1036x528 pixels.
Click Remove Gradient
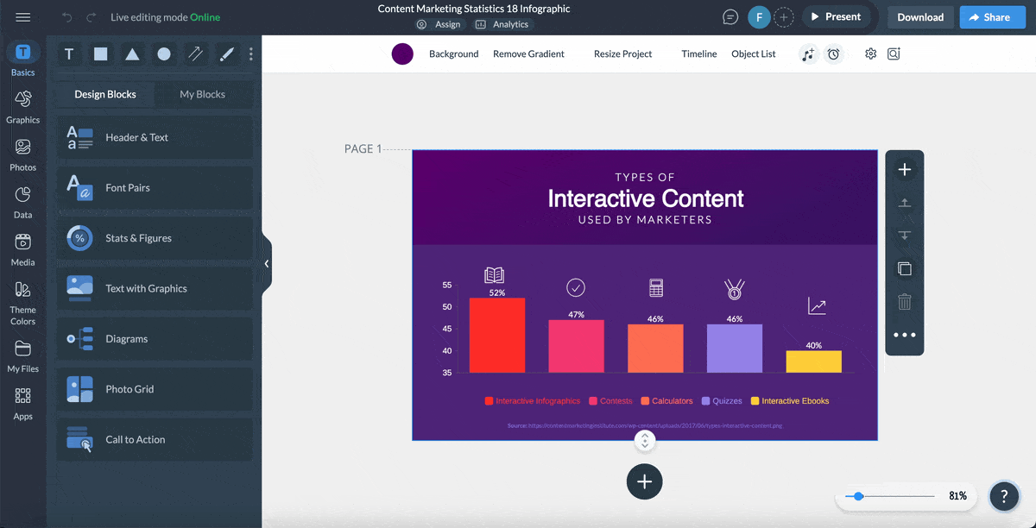pos(527,53)
